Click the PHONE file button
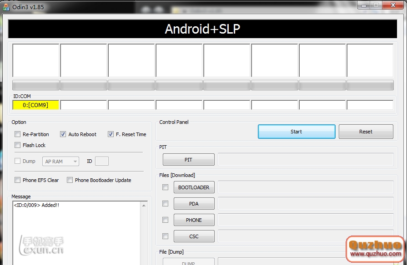407x265 pixels. (x=194, y=220)
